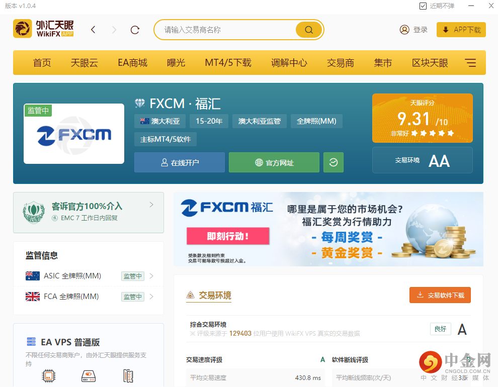Expand FCA 监管中 regulation details
This screenshot has height=387, width=498.
[152, 297]
